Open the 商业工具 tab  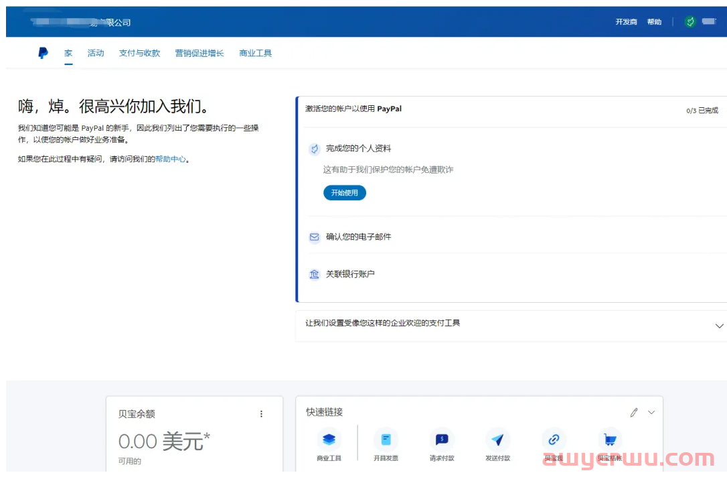[x=256, y=53]
